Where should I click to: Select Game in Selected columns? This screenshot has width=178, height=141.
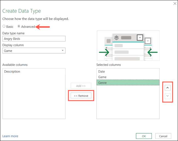pos(102,77)
